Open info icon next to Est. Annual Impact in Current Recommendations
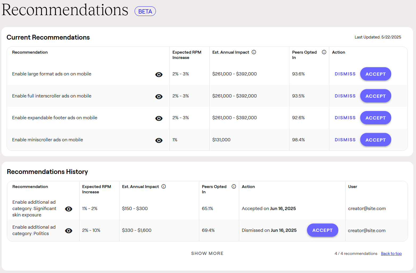This screenshot has width=416, height=273. (x=254, y=52)
